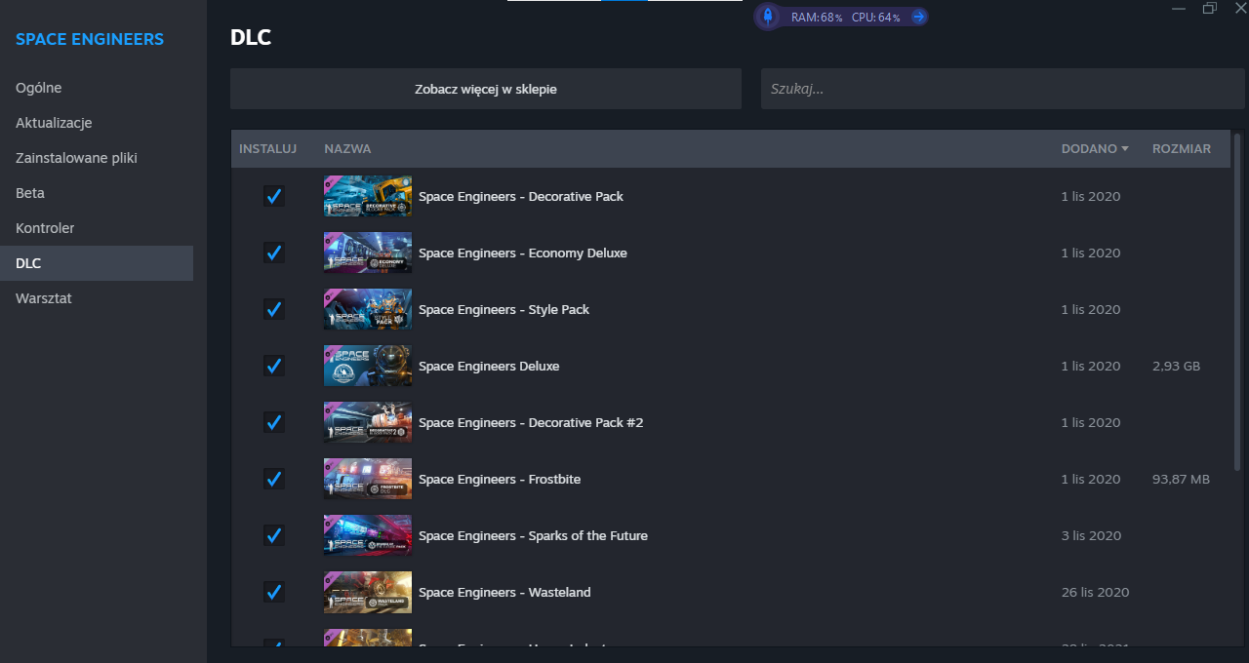Open Decorative Pack DLC thumbnail
The width and height of the screenshot is (1249, 663).
point(367,196)
